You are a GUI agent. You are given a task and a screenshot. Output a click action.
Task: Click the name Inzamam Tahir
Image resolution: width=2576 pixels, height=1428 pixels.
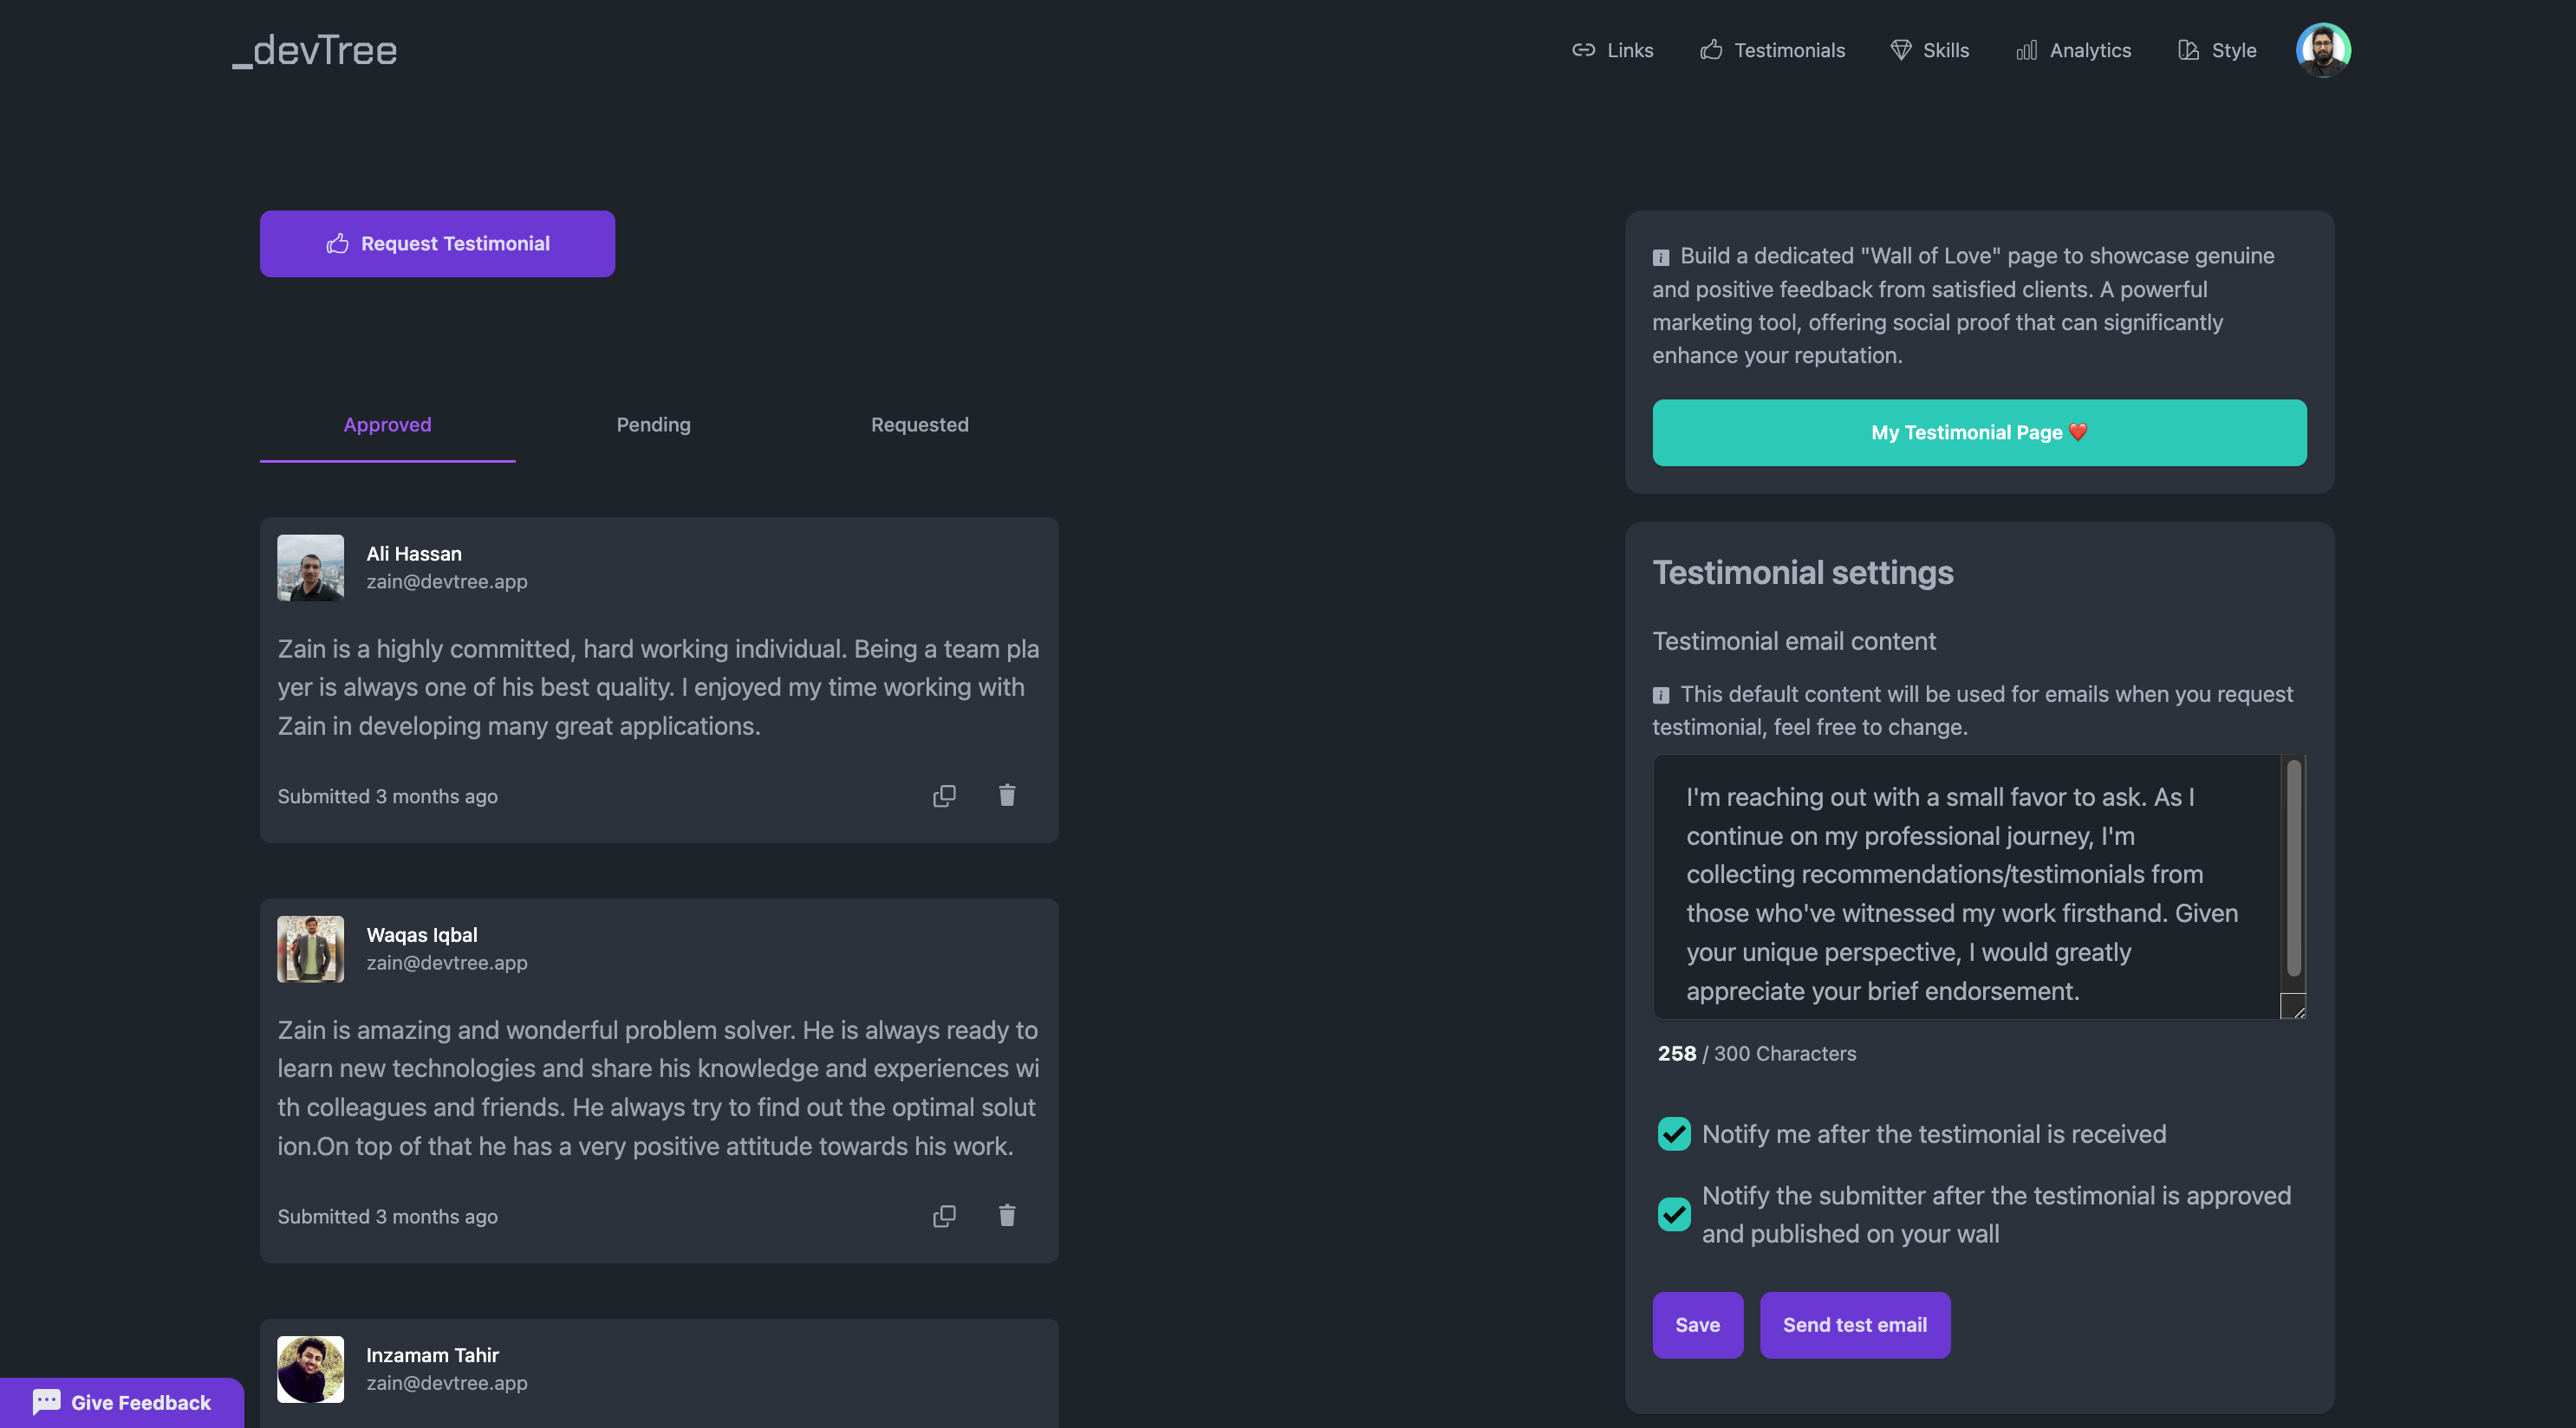(x=432, y=1354)
